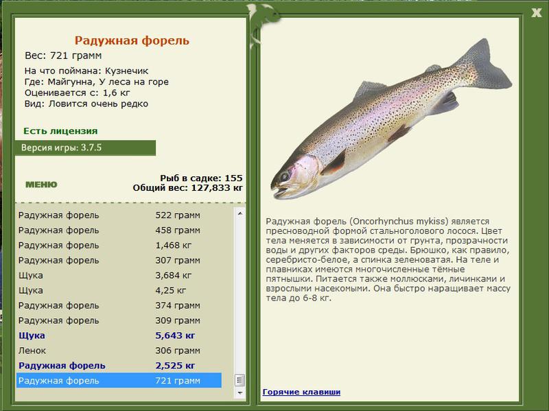Viewport: 549px width, 411px height.
Task: Click the rainbow trout picture
Action: [391, 119]
